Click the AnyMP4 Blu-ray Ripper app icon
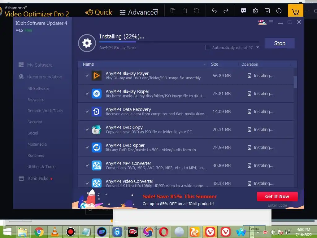The image size is (317, 238). pyautogui.click(x=97, y=94)
